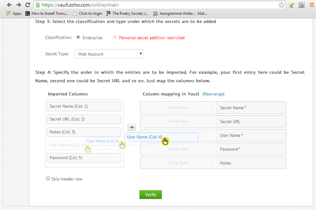The height and width of the screenshot is (210, 316).
Task: Open the Chrome hamburger menu
Action: coord(312,5)
